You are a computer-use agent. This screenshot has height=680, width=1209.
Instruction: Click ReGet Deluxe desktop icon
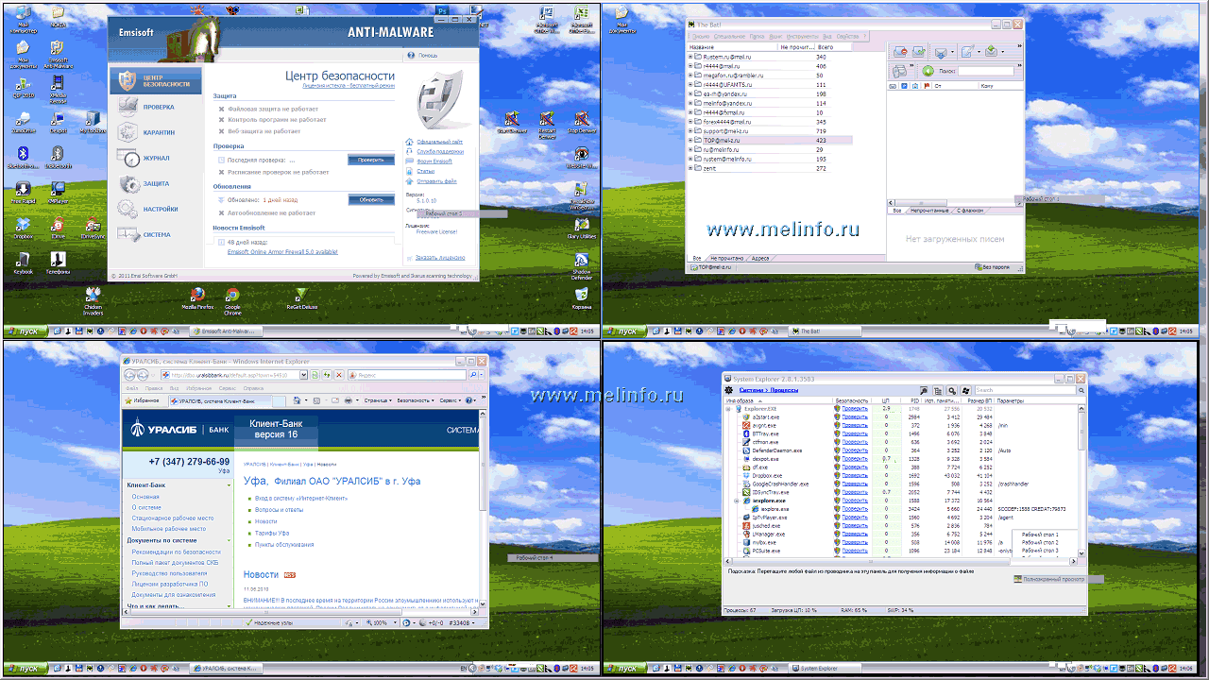click(x=301, y=299)
